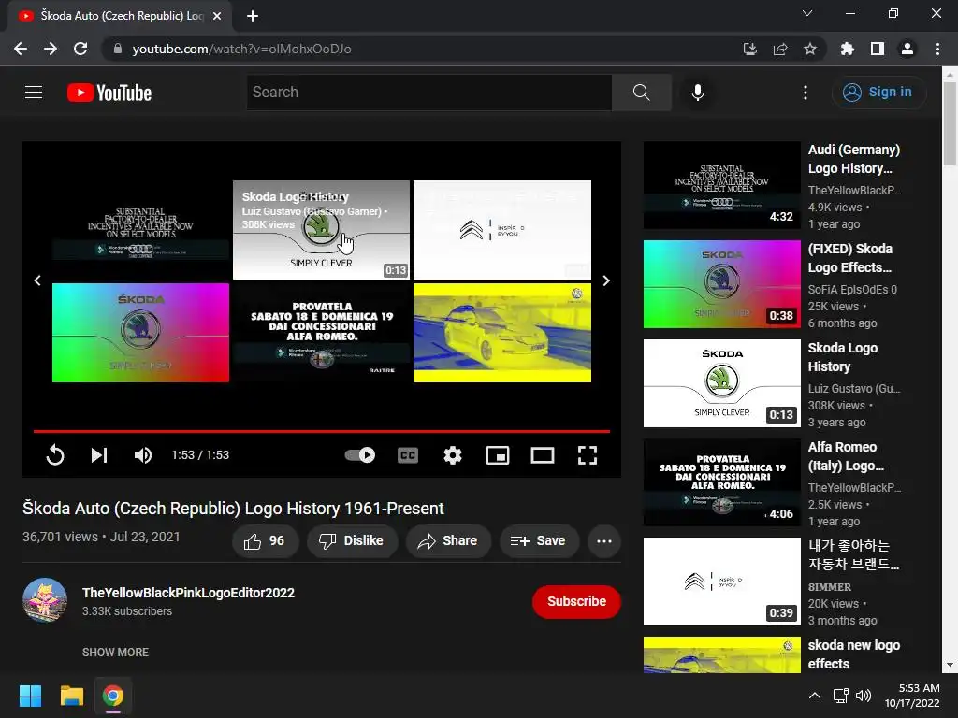Mute the video volume
Screen dimensions: 958x718
(143, 455)
